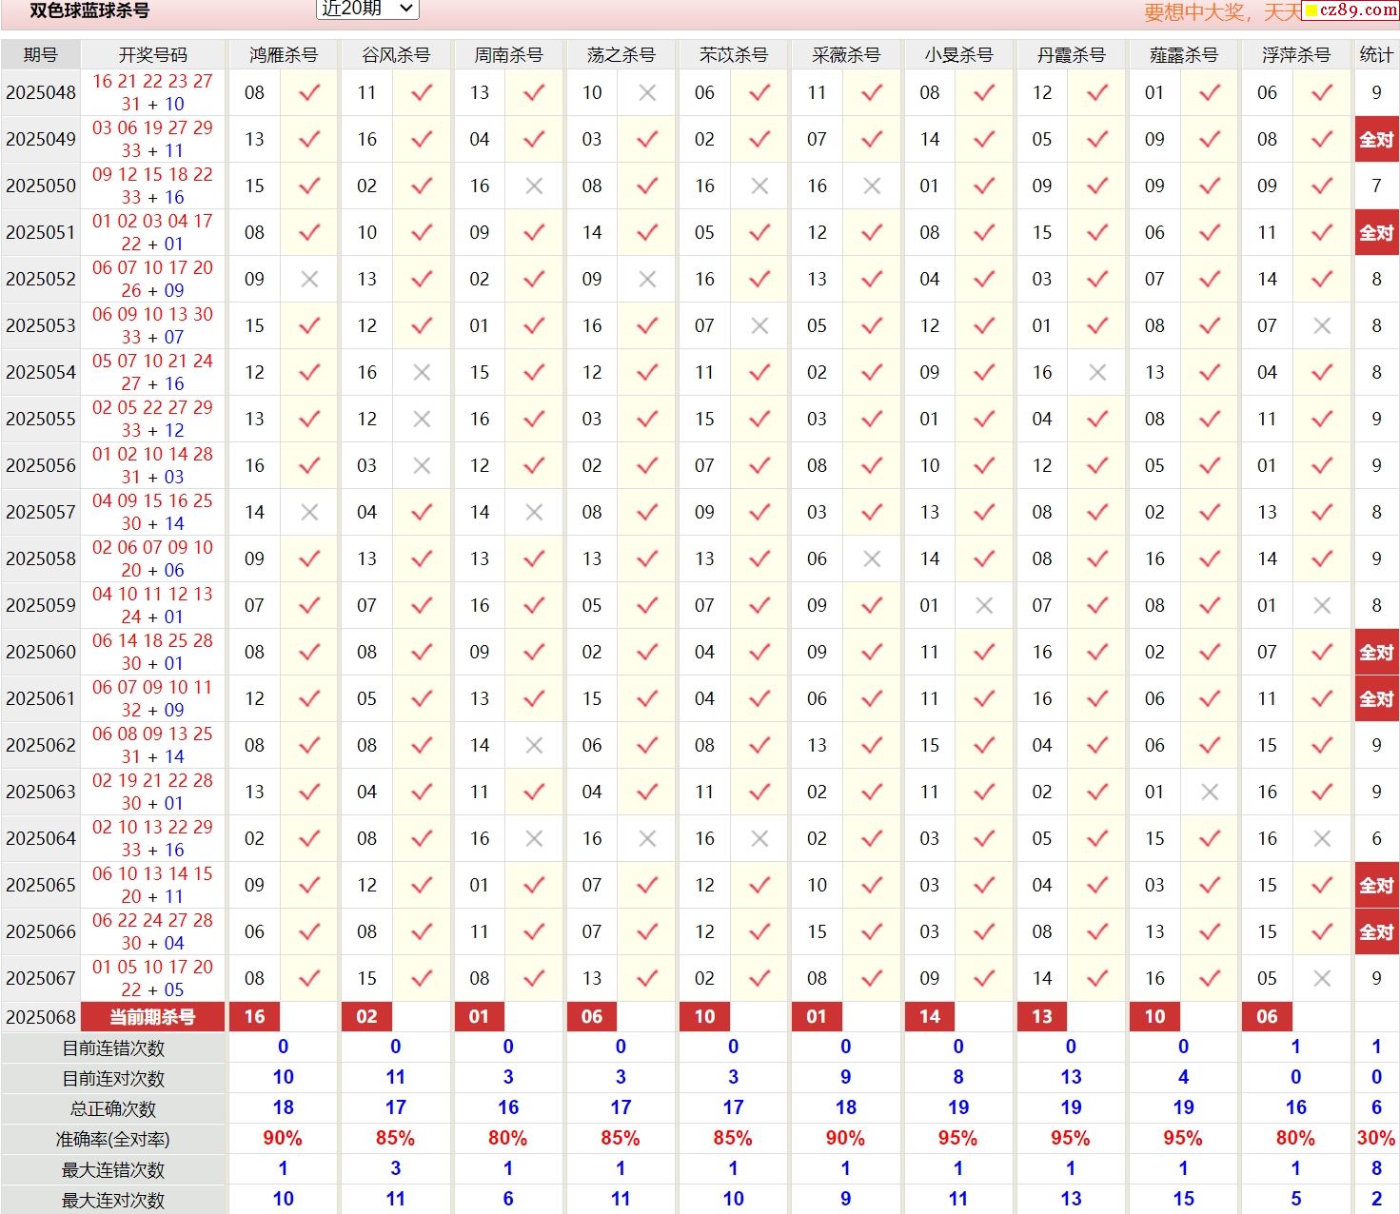The height and width of the screenshot is (1214, 1400).
Task: Click the 开奖号码 column header
Action: coord(152,54)
